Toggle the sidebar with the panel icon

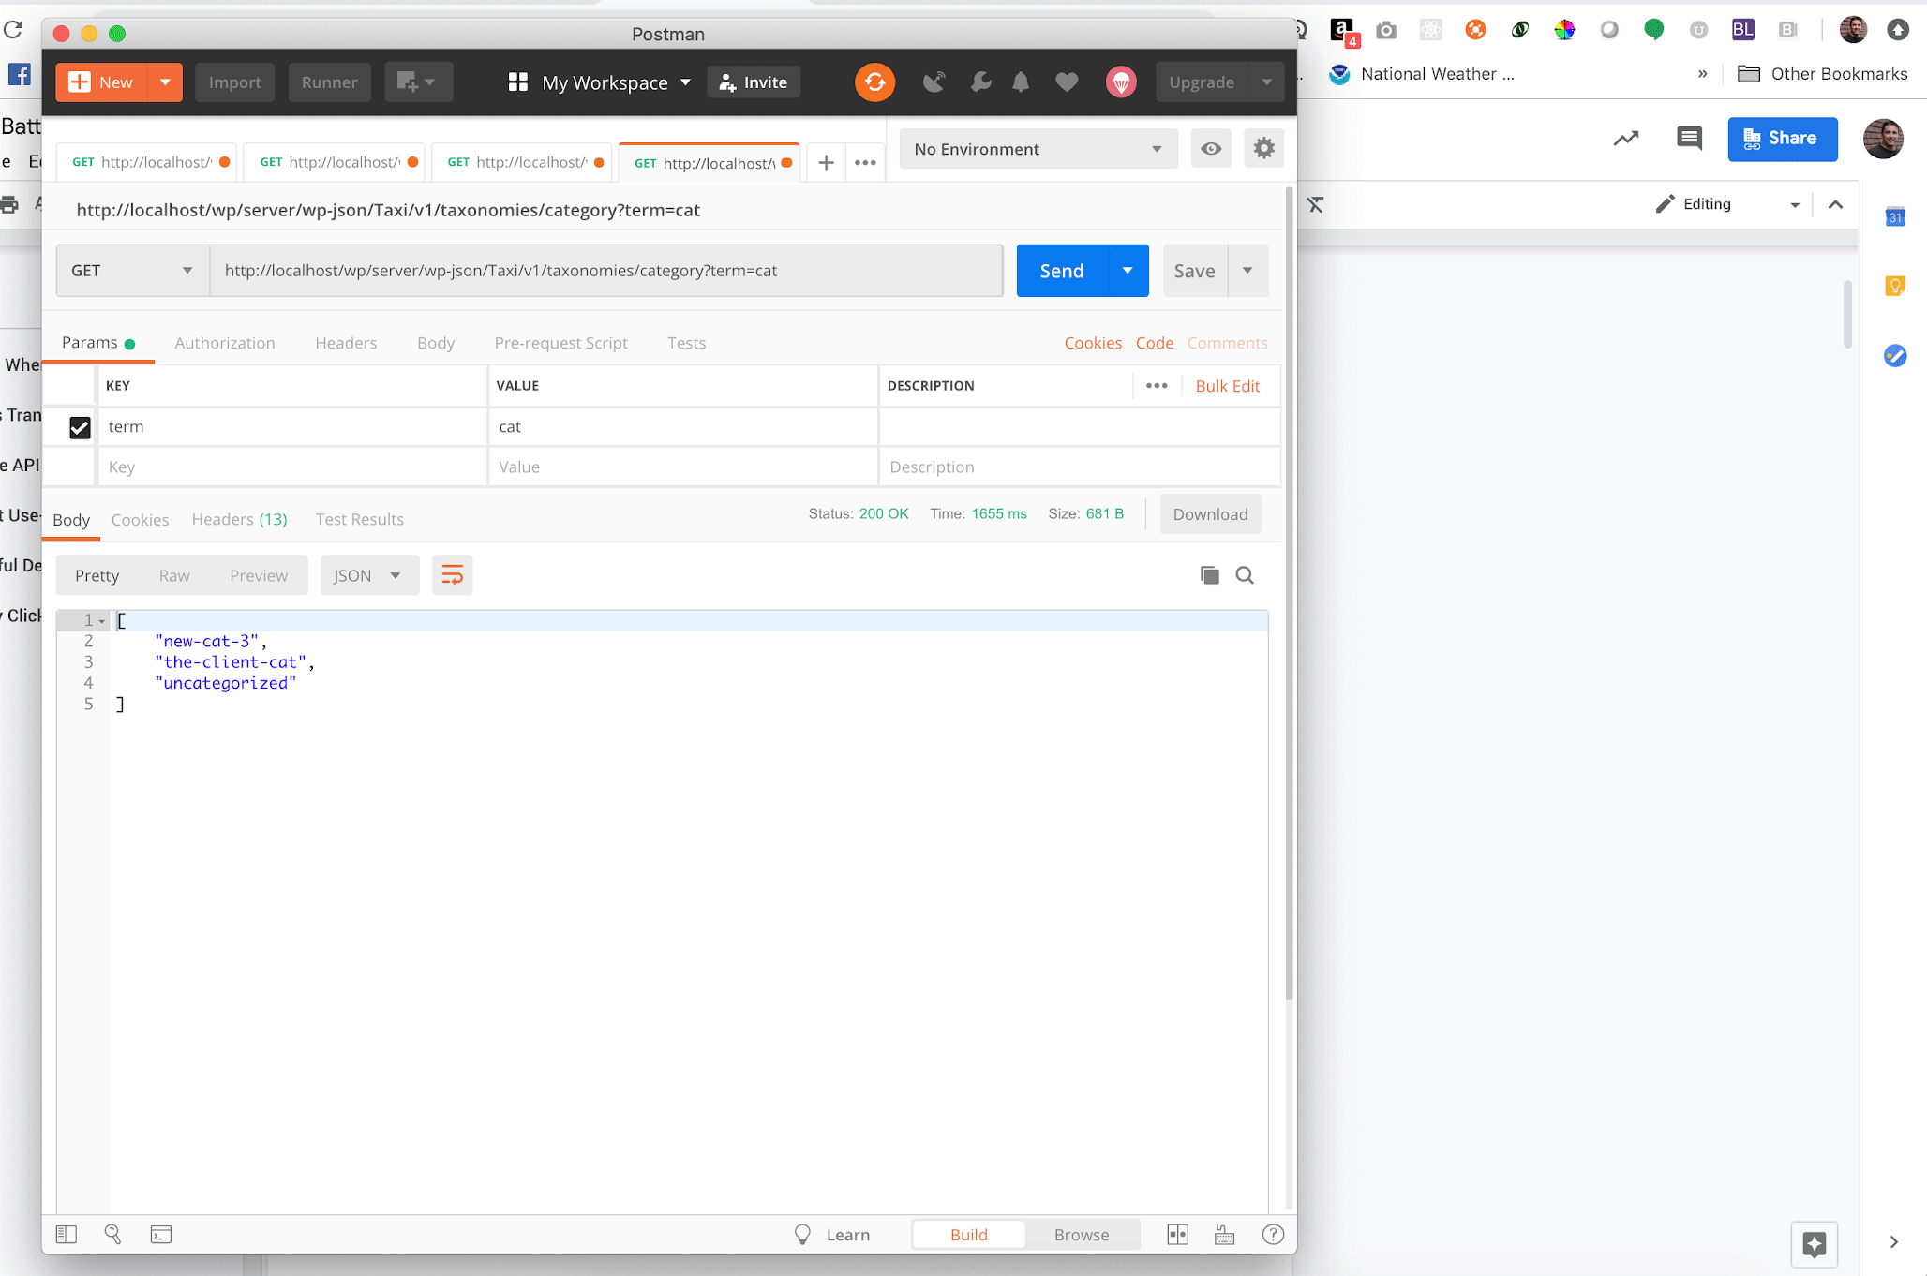67,1235
